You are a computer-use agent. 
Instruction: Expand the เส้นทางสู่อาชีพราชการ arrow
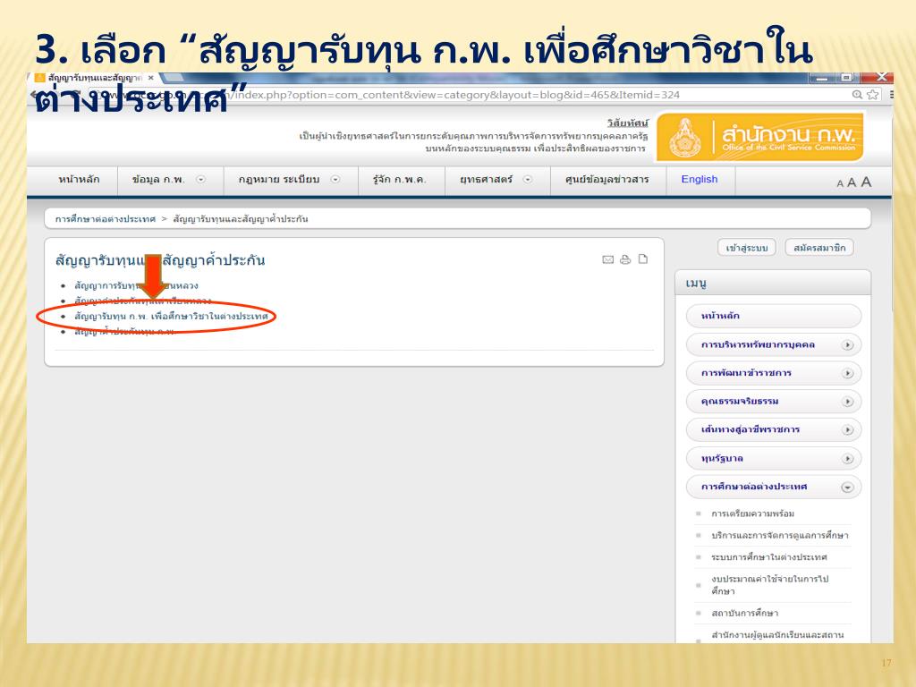(x=847, y=430)
